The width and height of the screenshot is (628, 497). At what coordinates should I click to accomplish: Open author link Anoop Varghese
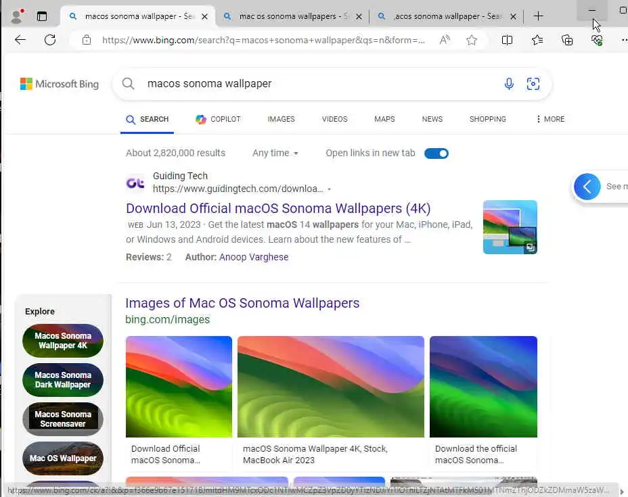254,257
